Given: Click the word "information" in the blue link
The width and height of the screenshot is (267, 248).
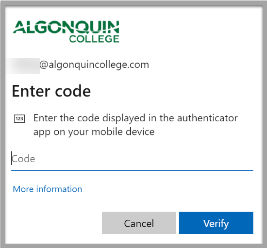Looking at the screenshot, I should click(59, 189).
